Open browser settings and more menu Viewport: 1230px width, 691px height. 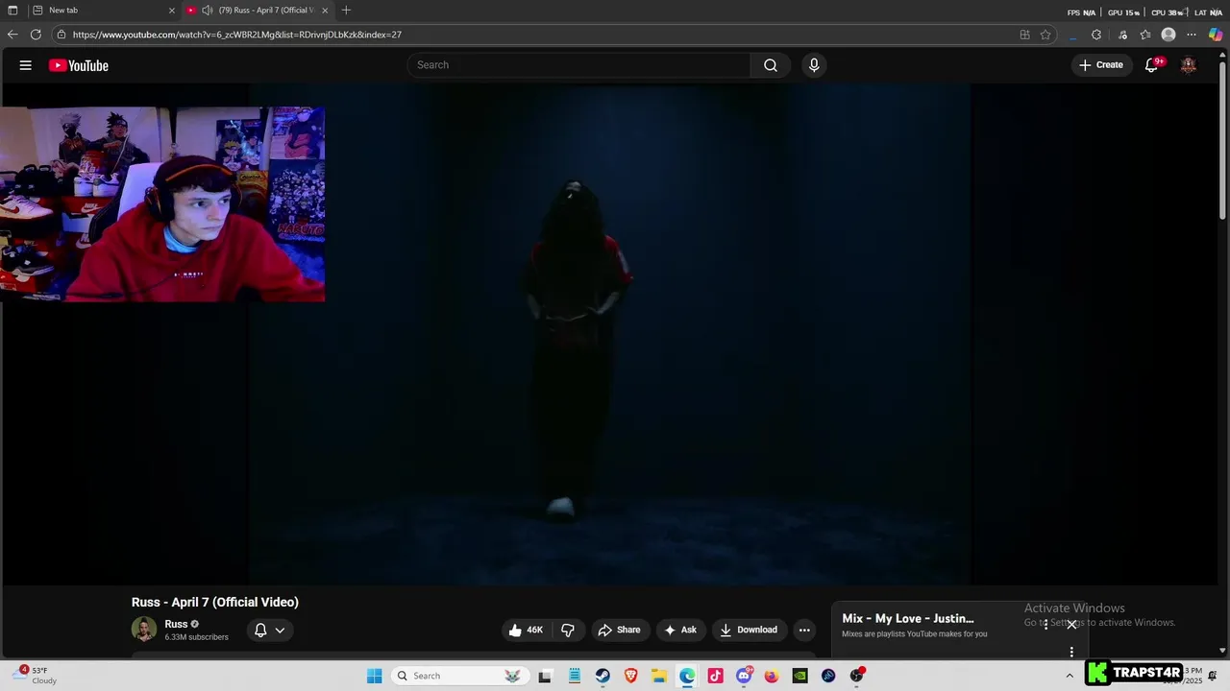pyautogui.click(x=1192, y=35)
